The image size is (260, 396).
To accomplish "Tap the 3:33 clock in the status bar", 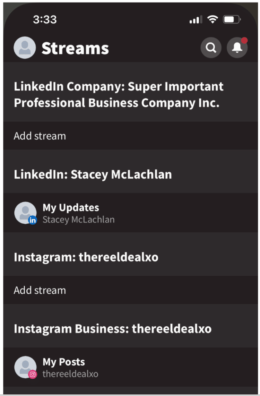I will 45,19.
